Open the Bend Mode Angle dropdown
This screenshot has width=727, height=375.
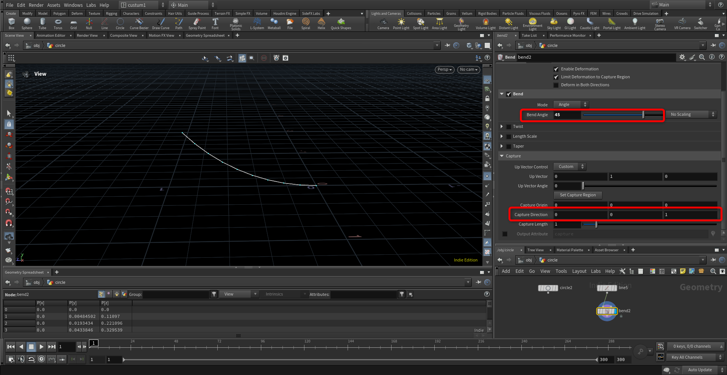[571, 104]
